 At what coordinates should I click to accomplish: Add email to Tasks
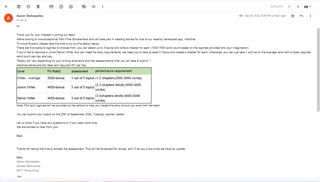[x=71, y=7]
